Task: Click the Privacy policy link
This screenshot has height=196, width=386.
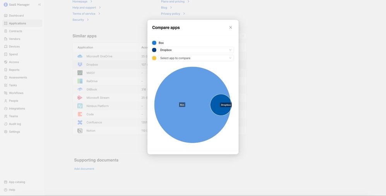Action: tap(171, 14)
